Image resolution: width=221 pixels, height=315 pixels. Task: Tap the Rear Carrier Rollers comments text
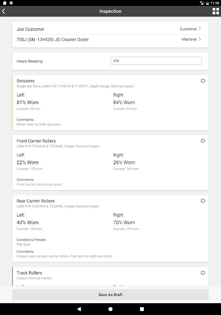(64, 256)
